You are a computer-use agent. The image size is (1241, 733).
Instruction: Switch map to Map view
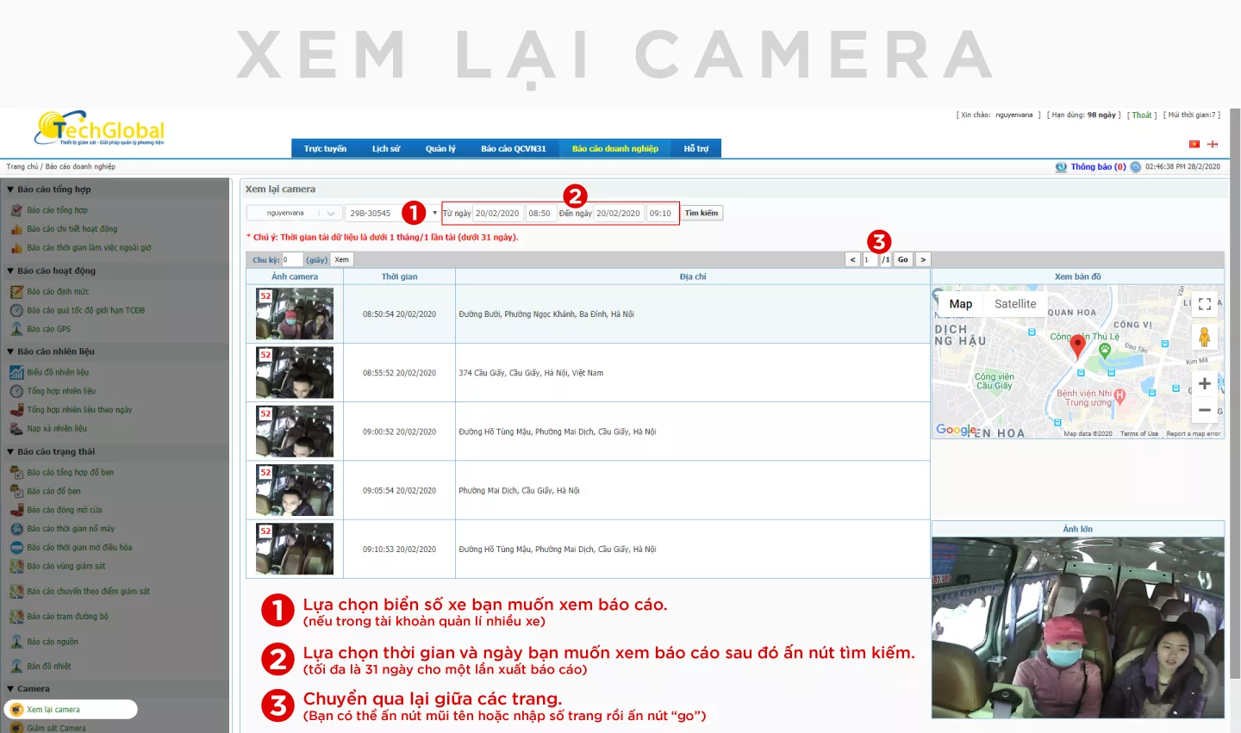point(961,304)
